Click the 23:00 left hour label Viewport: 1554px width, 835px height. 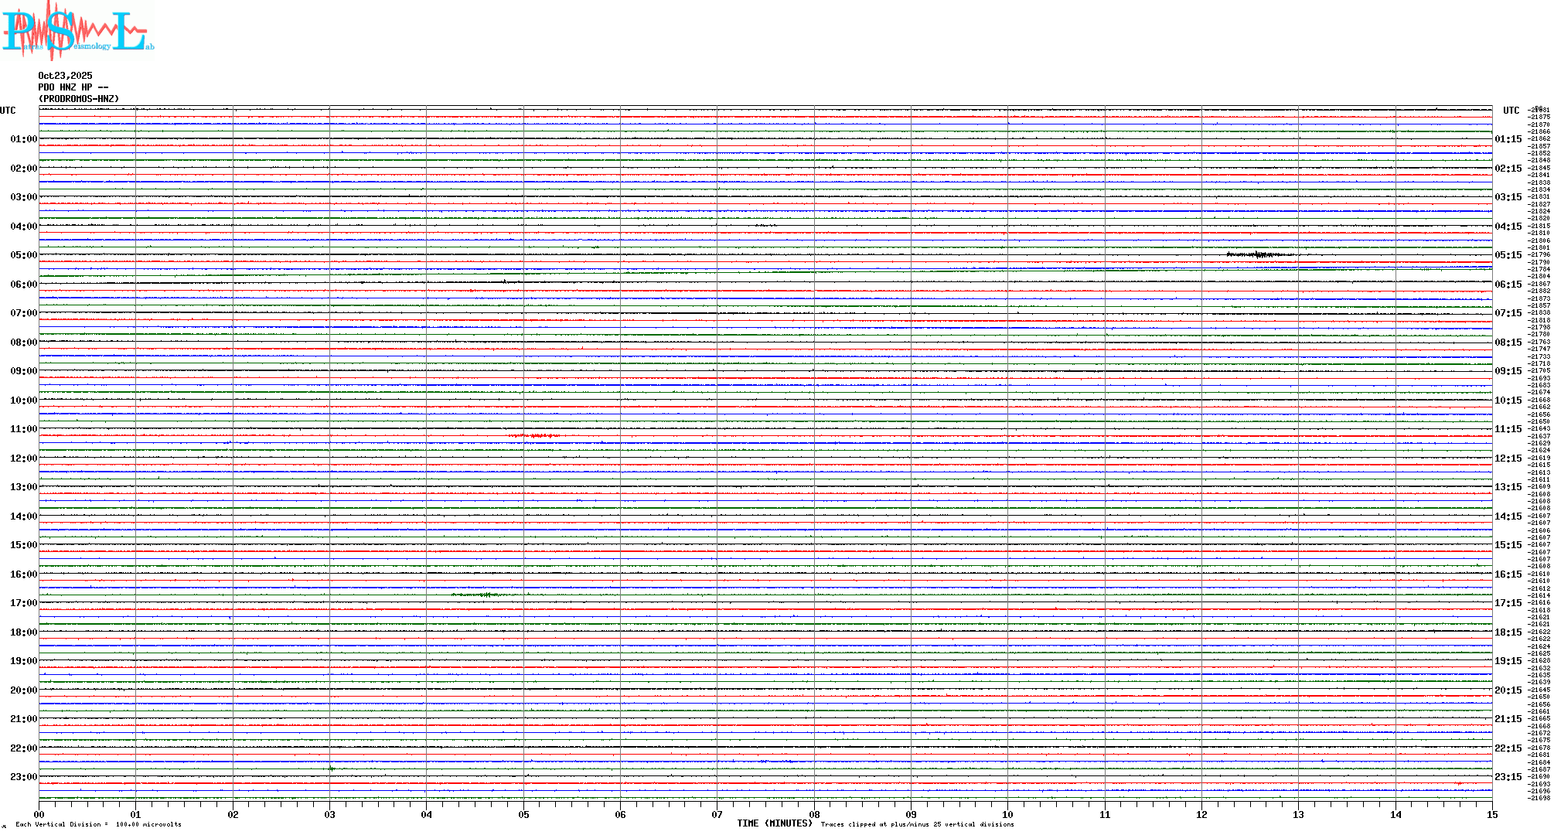(23, 777)
